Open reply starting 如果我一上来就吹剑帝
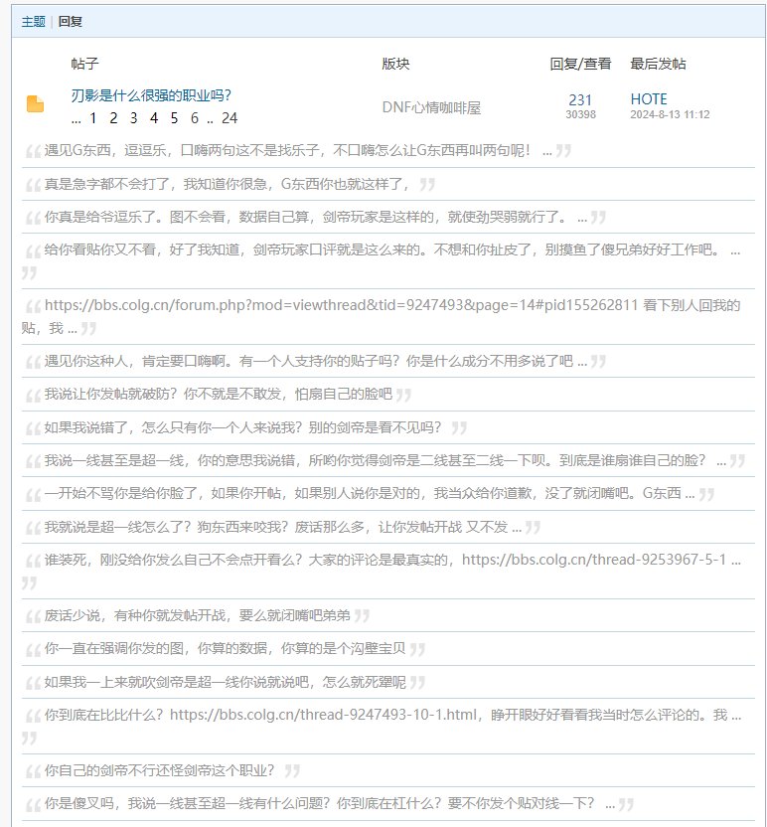767x827 pixels. tap(226, 682)
